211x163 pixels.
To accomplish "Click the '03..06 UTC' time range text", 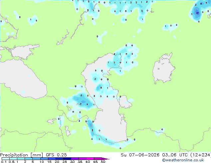I will pos(175,155).
